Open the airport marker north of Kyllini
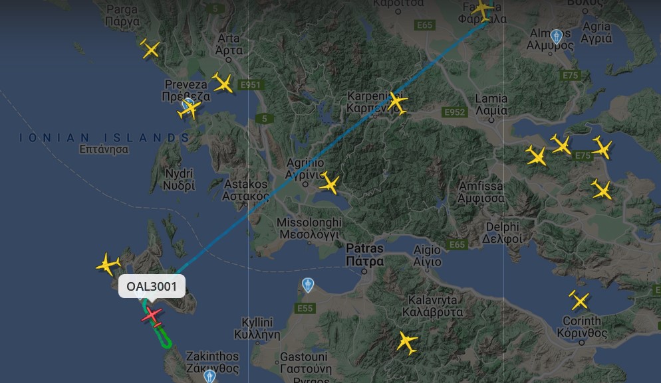 (x=308, y=285)
